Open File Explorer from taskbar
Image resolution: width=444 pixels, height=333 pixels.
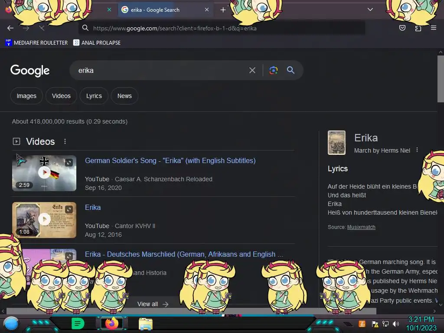[x=146, y=323]
